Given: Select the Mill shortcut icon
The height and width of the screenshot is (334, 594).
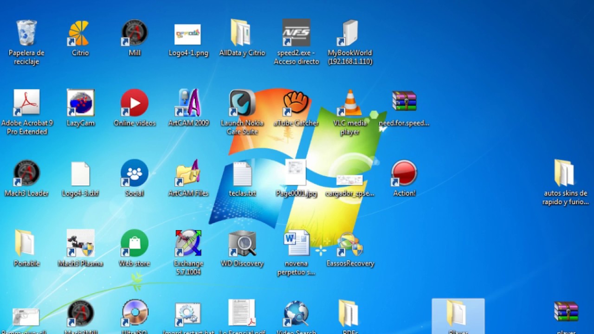Looking at the screenshot, I should coord(135,33).
